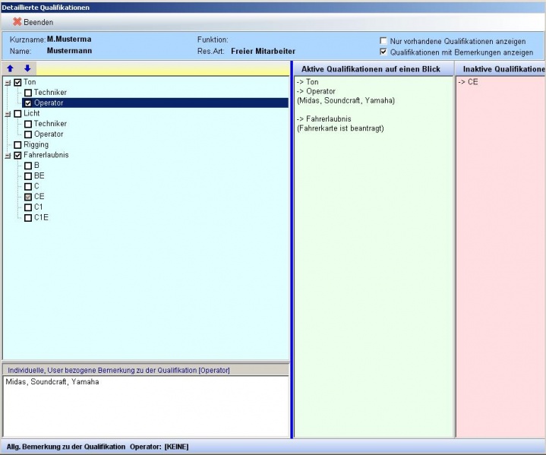This screenshot has height=455, width=546.
Task: Click the yellow bar beside arrows
Action: [x=163, y=68]
